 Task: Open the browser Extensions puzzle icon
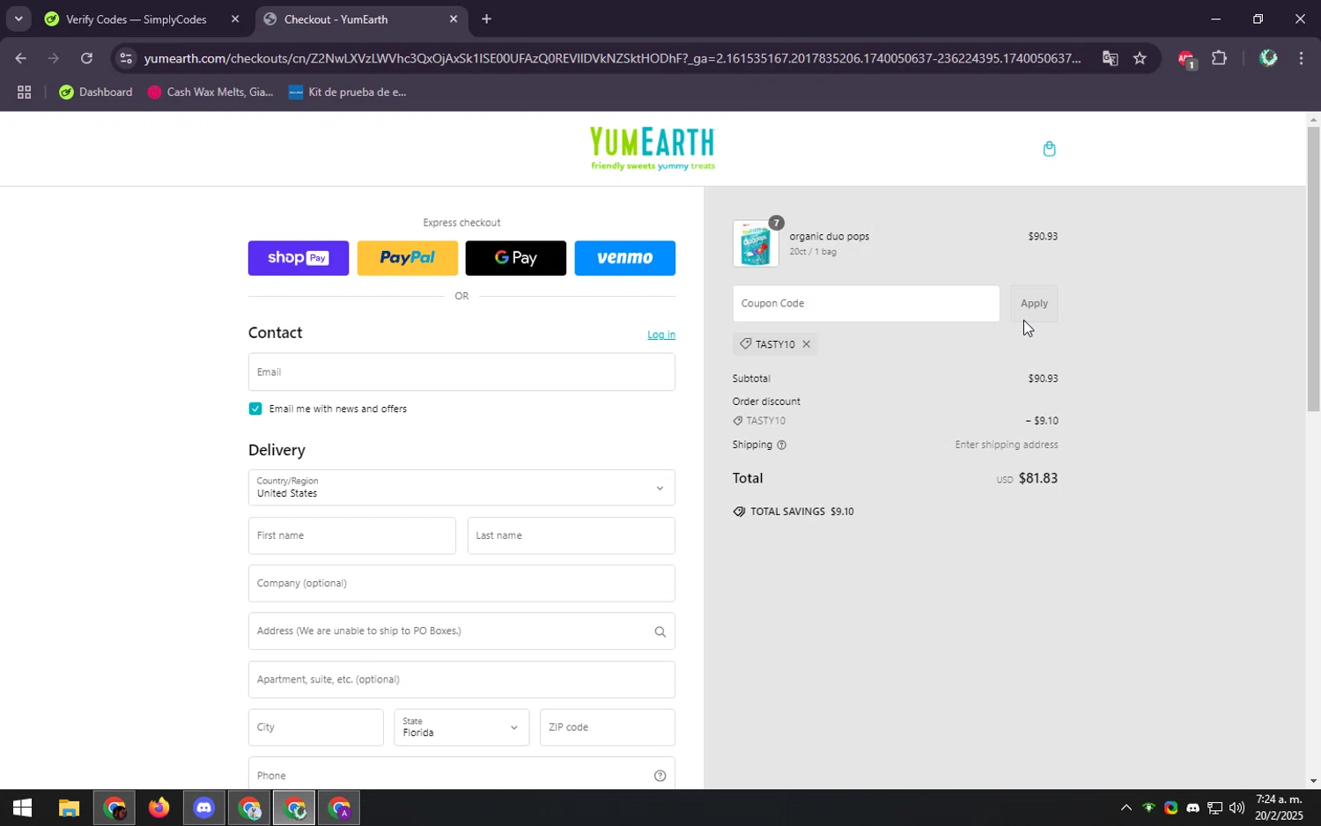1219,58
